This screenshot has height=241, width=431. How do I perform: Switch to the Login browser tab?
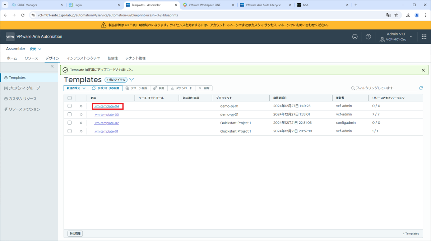[94, 5]
